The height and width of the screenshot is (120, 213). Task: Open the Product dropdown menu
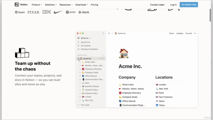[37, 5]
